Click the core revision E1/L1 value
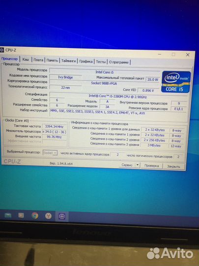Image resolution: width=199 pixels, height=266 pixels. click(x=178, y=109)
